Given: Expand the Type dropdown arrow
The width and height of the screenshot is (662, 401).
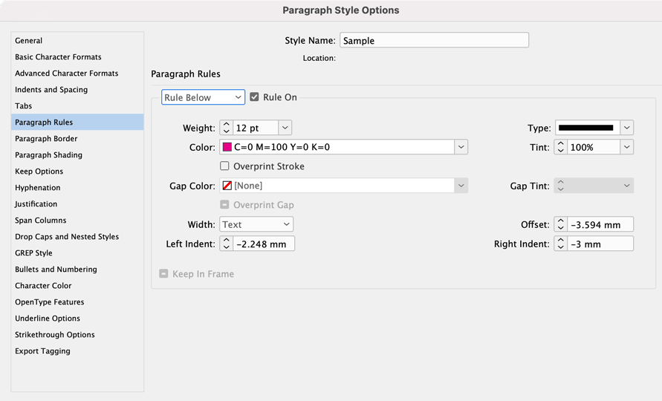Looking at the screenshot, I should (627, 128).
